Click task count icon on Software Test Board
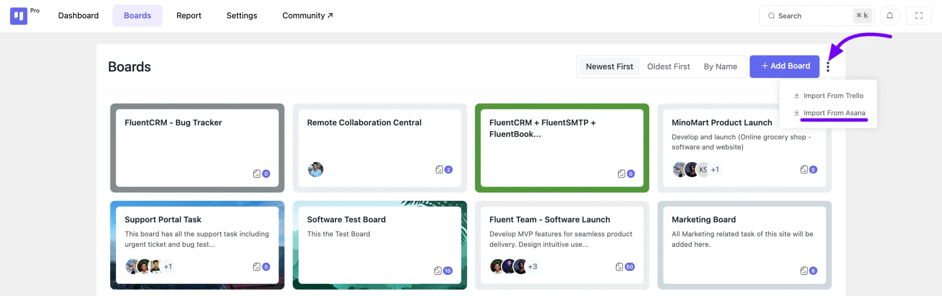The image size is (942, 296). pyautogui.click(x=438, y=271)
